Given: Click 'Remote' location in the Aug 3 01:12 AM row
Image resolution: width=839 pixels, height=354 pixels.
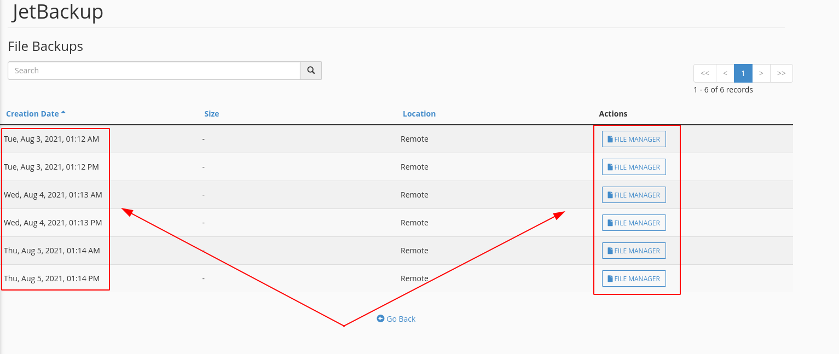Looking at the screenshot, I should click(x=414, y=139).
